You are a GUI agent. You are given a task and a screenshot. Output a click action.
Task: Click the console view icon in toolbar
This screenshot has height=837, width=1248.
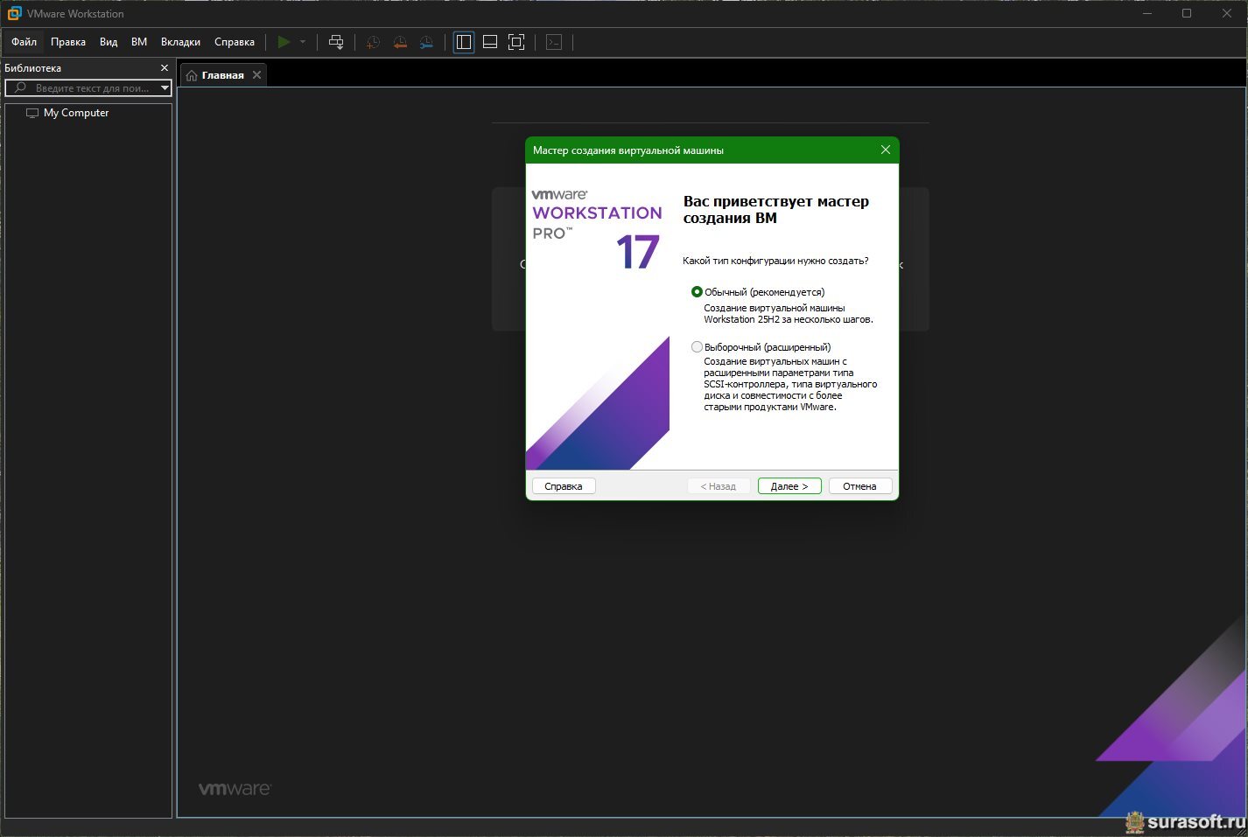554,42
